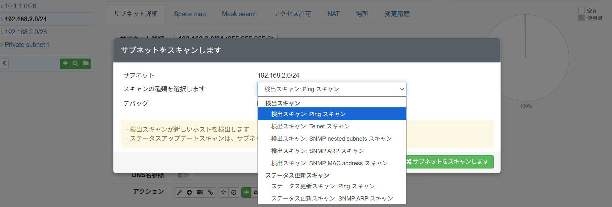Click the green 使用済 legend swatch

coord(581,18)
